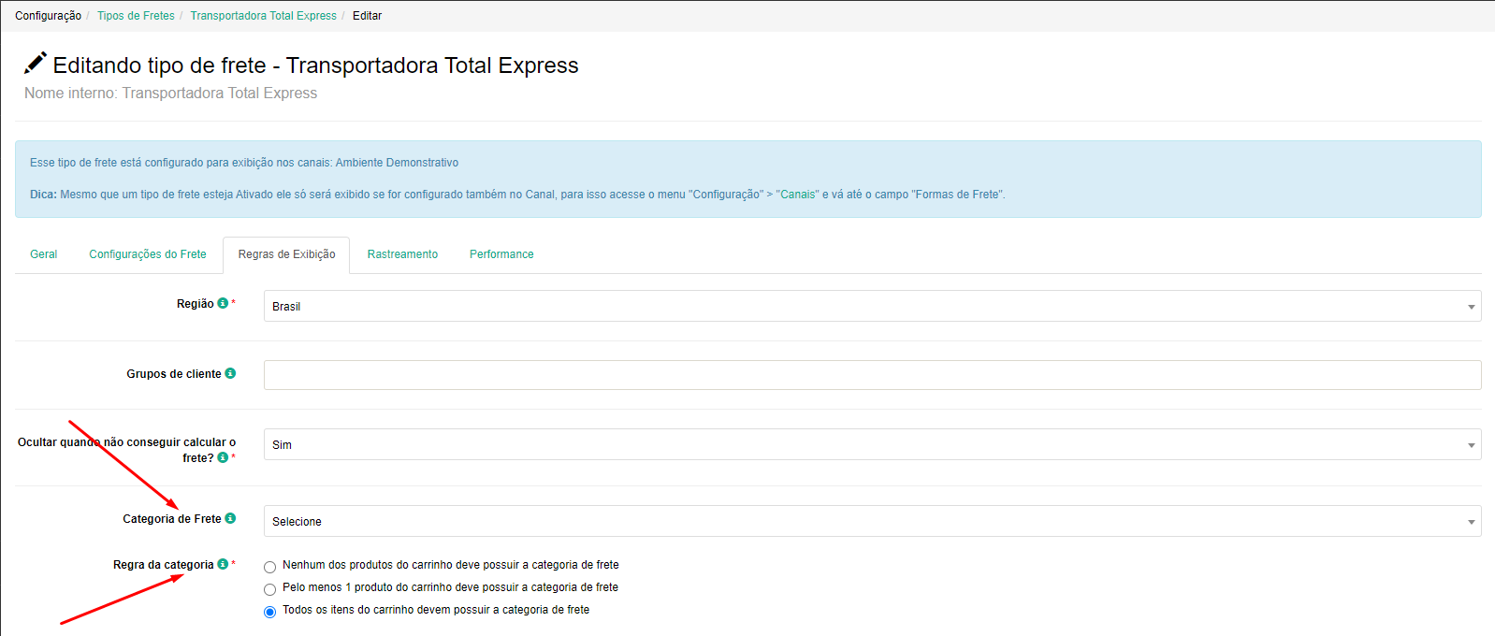This screenshot has width=1495, height=636.
Task: Click the Configuração breadcrumb item
Action: coord(48,16)
